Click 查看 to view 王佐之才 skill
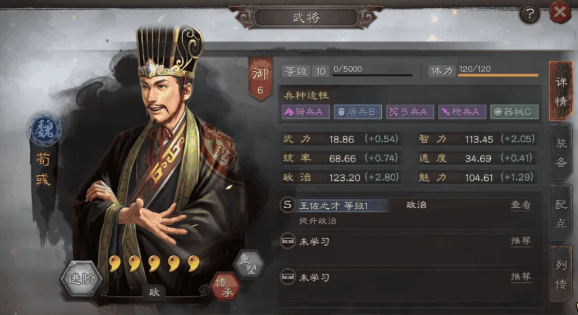This screenshot has width=578, height=315. coord(521,205)
